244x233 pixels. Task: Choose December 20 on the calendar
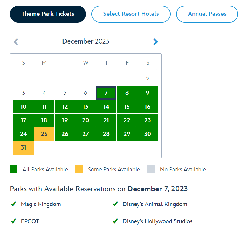click(x=85, y=120)
